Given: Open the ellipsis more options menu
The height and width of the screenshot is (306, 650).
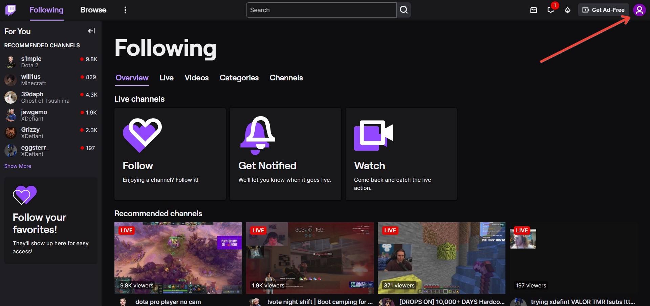Looking at the screenshot, I should (x=125, y=10).
